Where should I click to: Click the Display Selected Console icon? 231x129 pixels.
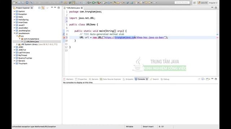point(203,79)
